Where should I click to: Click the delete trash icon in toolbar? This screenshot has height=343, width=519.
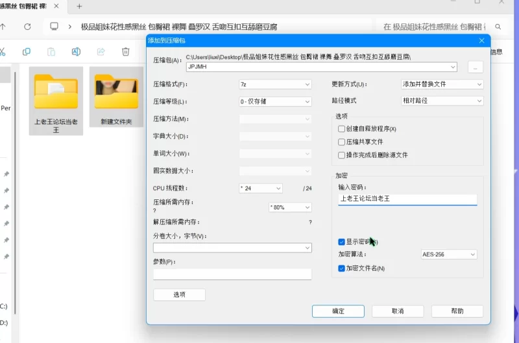125,52
